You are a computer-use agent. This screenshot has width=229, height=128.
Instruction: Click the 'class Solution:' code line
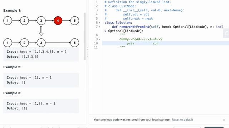pyautogui.click(x=118, y=23)
